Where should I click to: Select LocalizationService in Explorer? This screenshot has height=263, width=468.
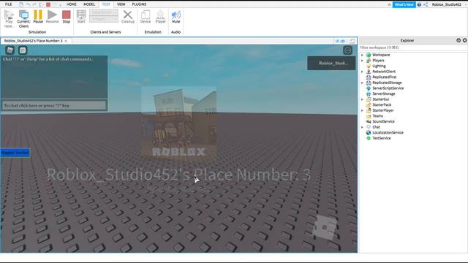coord(388,132)
